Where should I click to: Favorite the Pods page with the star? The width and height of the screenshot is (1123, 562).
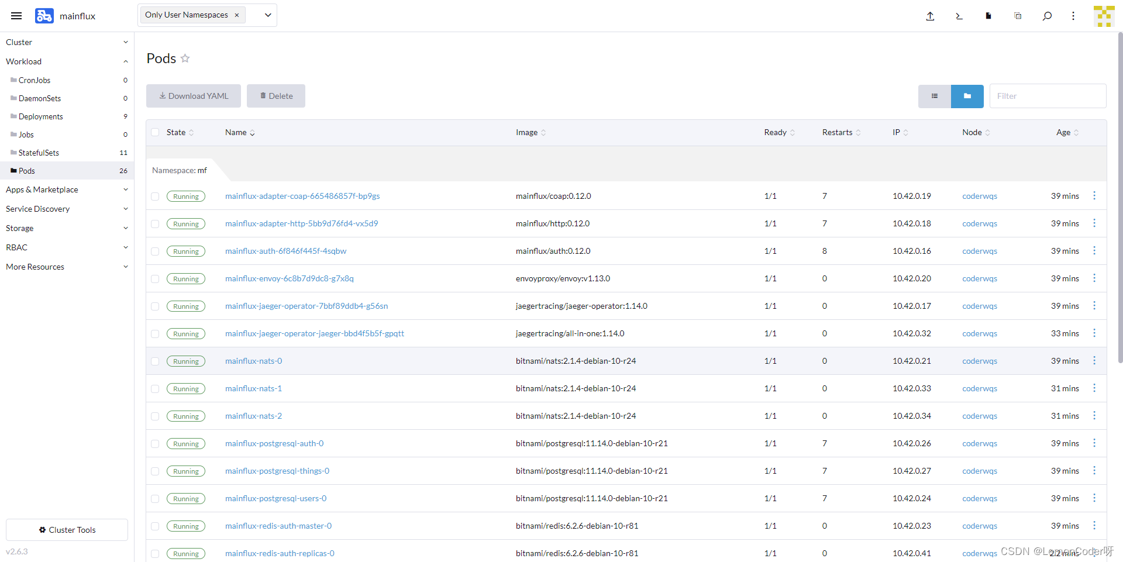coord(185,58)
